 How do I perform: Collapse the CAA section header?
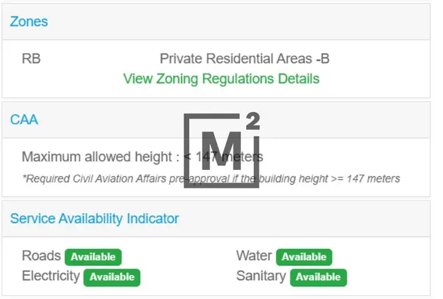[x=216, y=120]
